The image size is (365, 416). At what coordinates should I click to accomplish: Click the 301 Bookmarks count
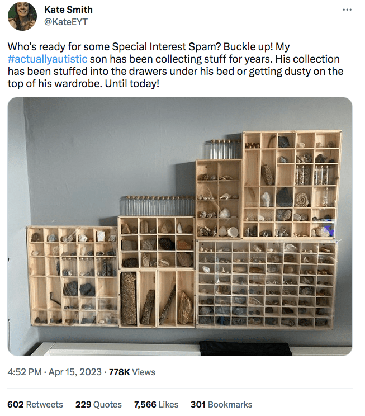click(x=221, y=404)
